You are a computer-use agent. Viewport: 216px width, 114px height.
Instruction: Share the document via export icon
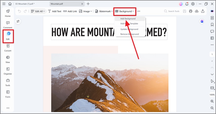203,11
